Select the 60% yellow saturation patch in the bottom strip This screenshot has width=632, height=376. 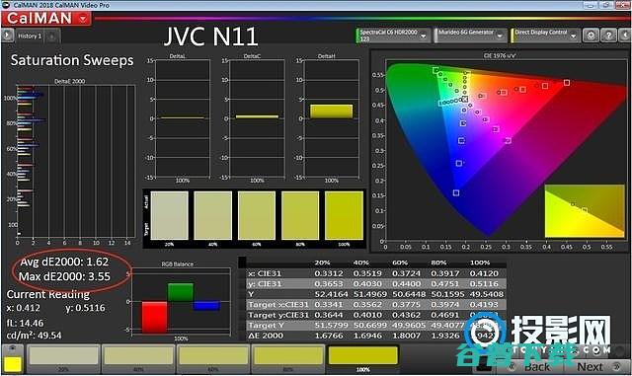click(213, 358)
